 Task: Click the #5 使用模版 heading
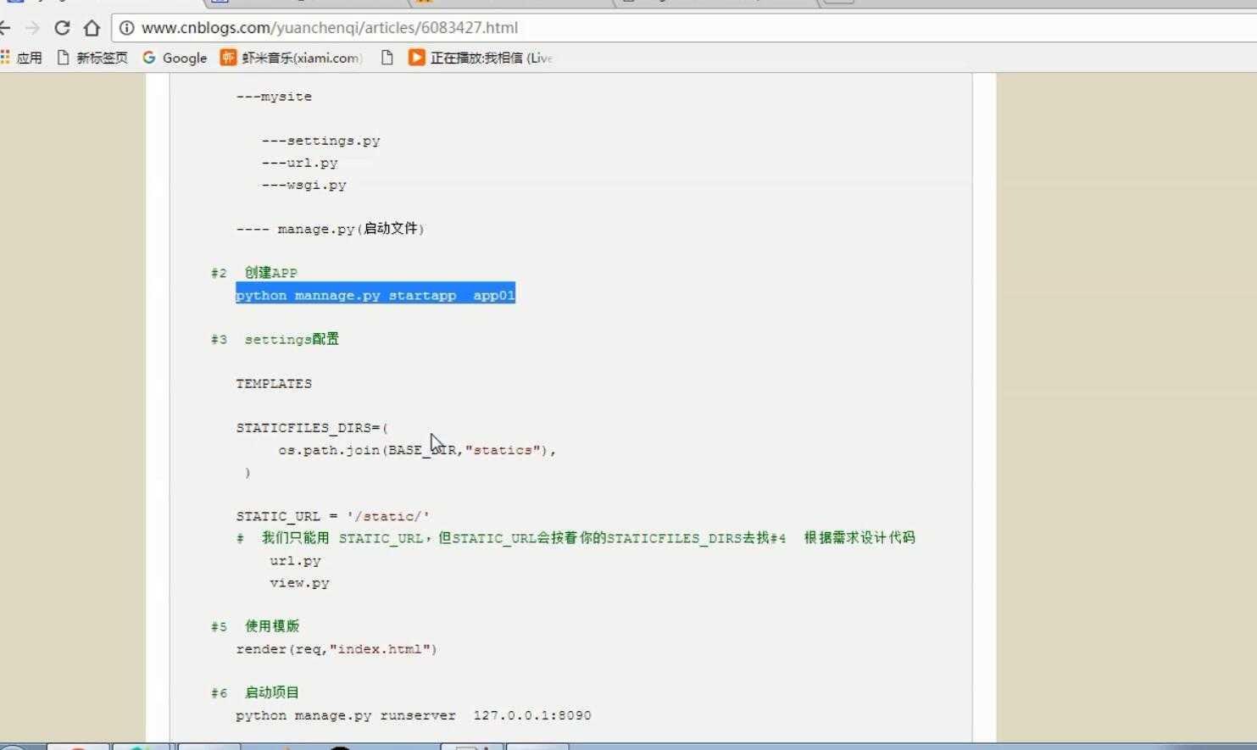pos(255,626)
